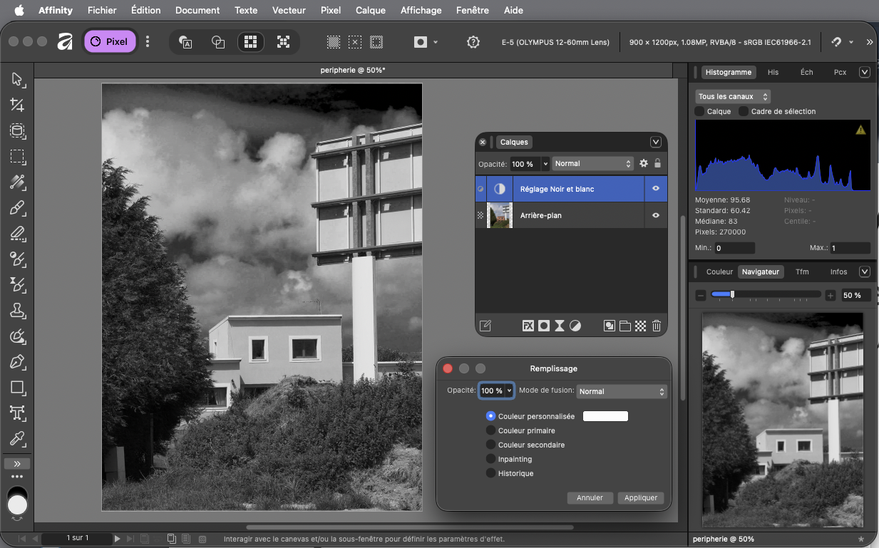The height and width of the screenshot is (548, 879).
Task: Click the Navigateur zoom slider
Action: [766, 294]
